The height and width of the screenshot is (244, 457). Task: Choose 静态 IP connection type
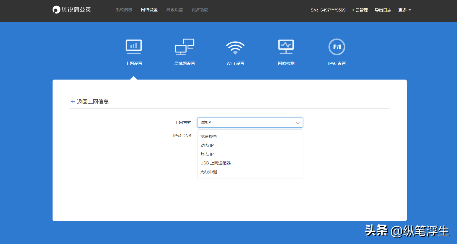coord(250,154)
